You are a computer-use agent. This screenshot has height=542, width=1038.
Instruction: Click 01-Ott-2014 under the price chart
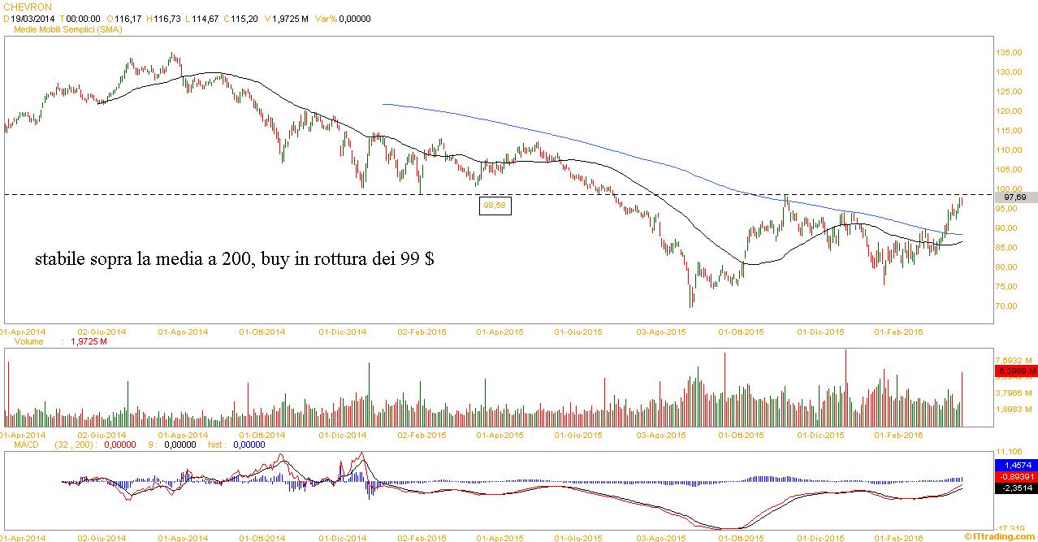[x=262, y=332]
